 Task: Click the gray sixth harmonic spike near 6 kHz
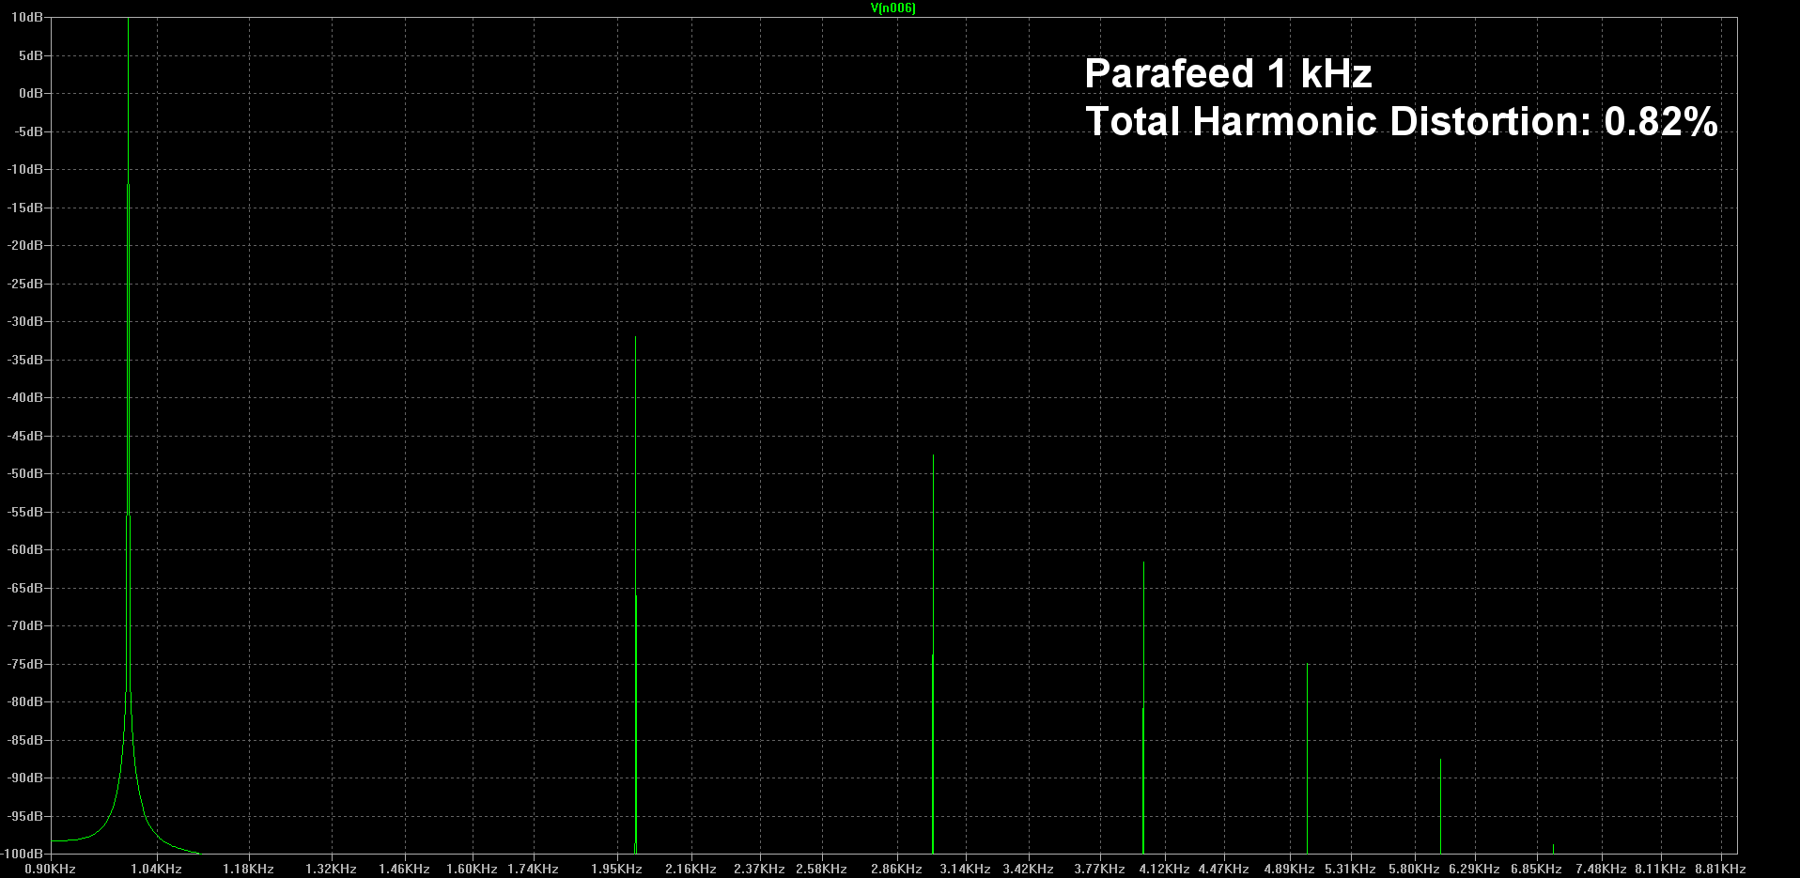(x=1440, y=806)
